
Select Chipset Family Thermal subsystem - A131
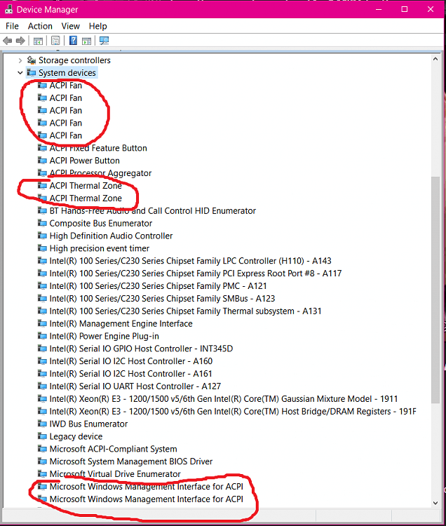pos(185,311)
